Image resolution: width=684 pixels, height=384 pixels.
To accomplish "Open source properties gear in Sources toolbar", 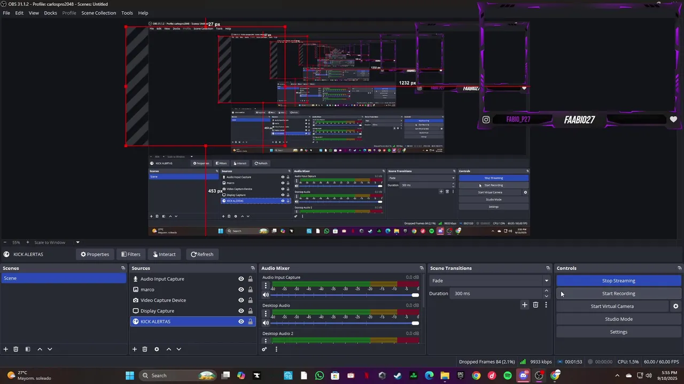I will (x=157, y=349).
